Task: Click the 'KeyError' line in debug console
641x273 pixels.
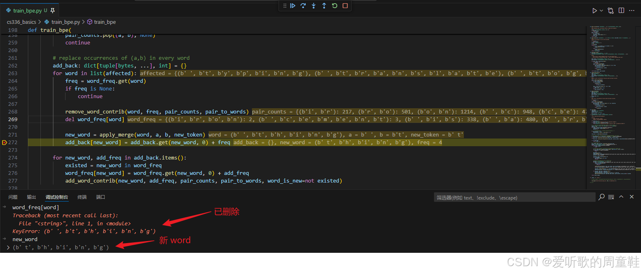Action: coord(84,231)
